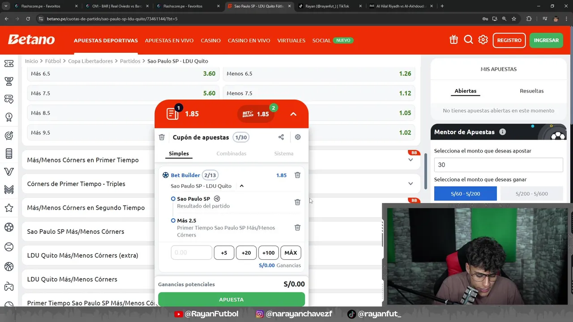Screen dimensions: 573x322
Task: Click the info icon next to Mentor de Apuestas
Action: (x=502, y=132)
